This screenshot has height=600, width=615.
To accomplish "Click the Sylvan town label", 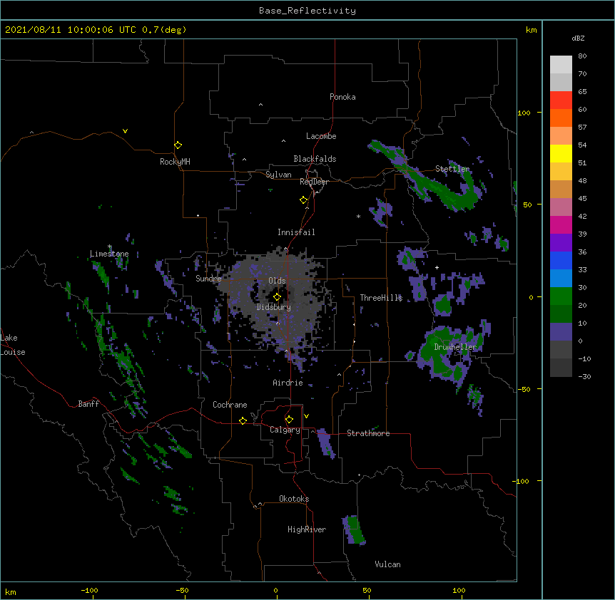I will coord(278,175).
